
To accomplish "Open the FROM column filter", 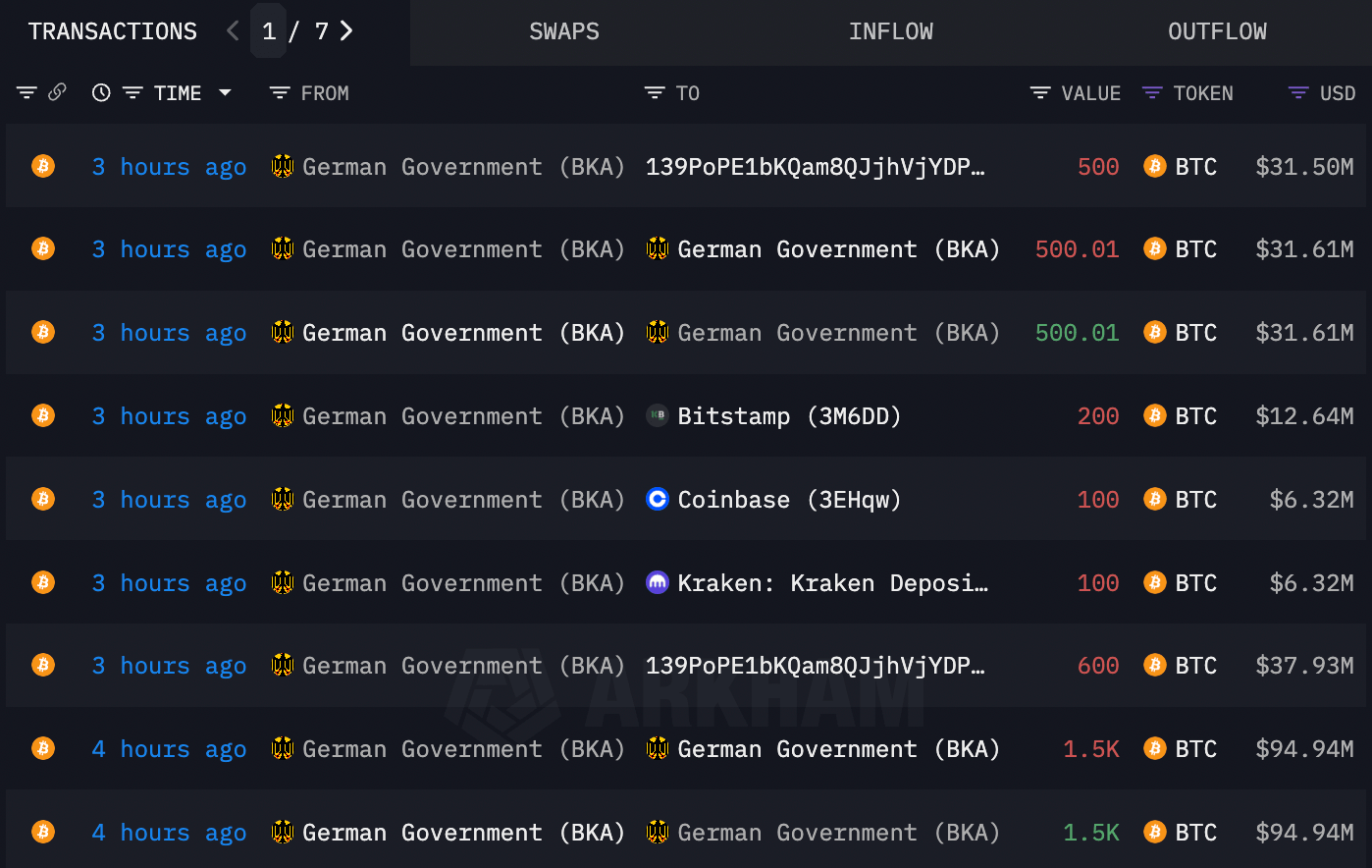I will click(280, 93).
